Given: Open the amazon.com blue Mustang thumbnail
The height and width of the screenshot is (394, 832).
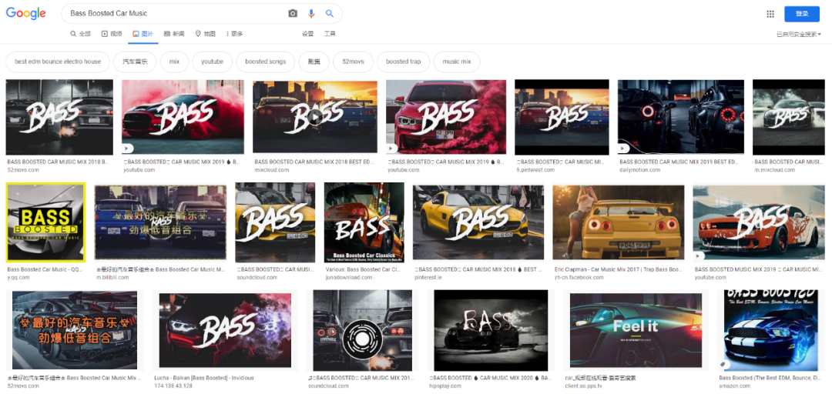Looking at the screenshot, I should tap(770, 330).
